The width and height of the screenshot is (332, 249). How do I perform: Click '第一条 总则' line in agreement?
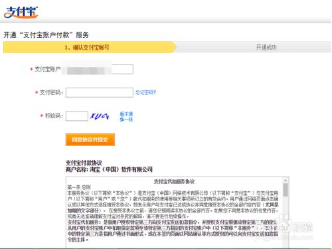[79, 187]
